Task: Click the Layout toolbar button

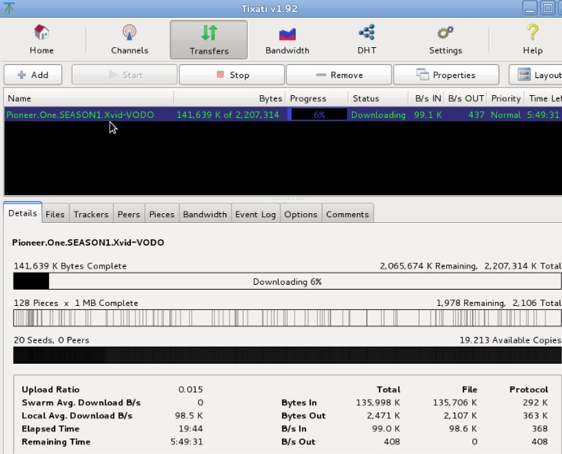Action: click(x=538, y=75)
